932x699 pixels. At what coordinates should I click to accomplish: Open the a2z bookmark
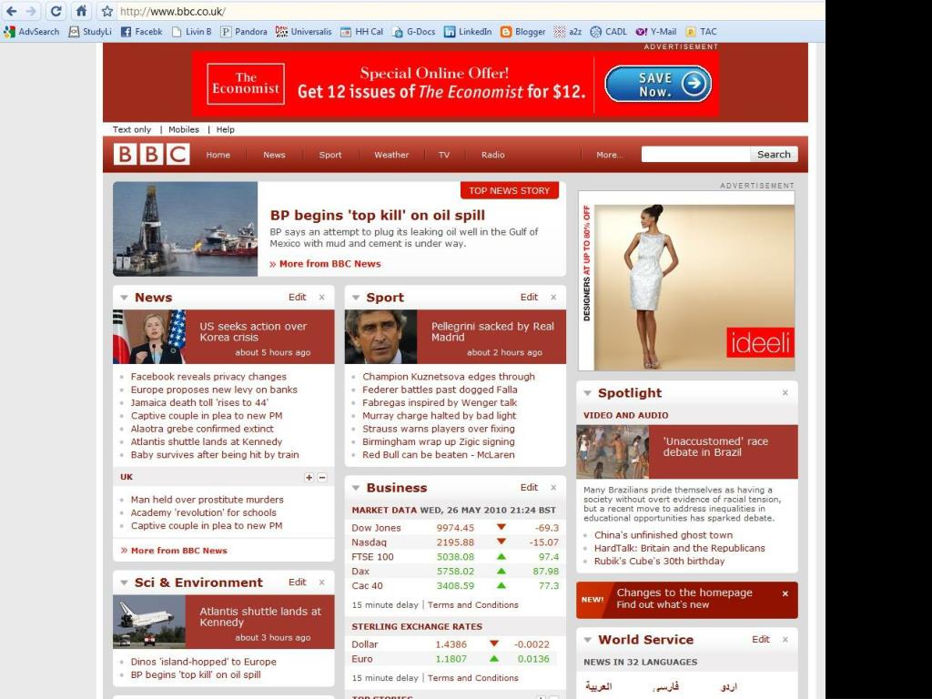pyautogui.click(x=568, y=32)
